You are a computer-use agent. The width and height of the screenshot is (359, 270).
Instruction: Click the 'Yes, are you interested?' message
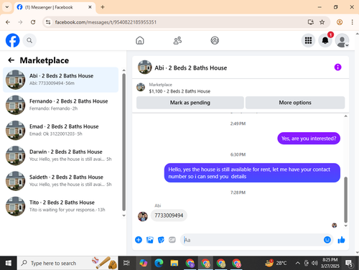(309, 139)
